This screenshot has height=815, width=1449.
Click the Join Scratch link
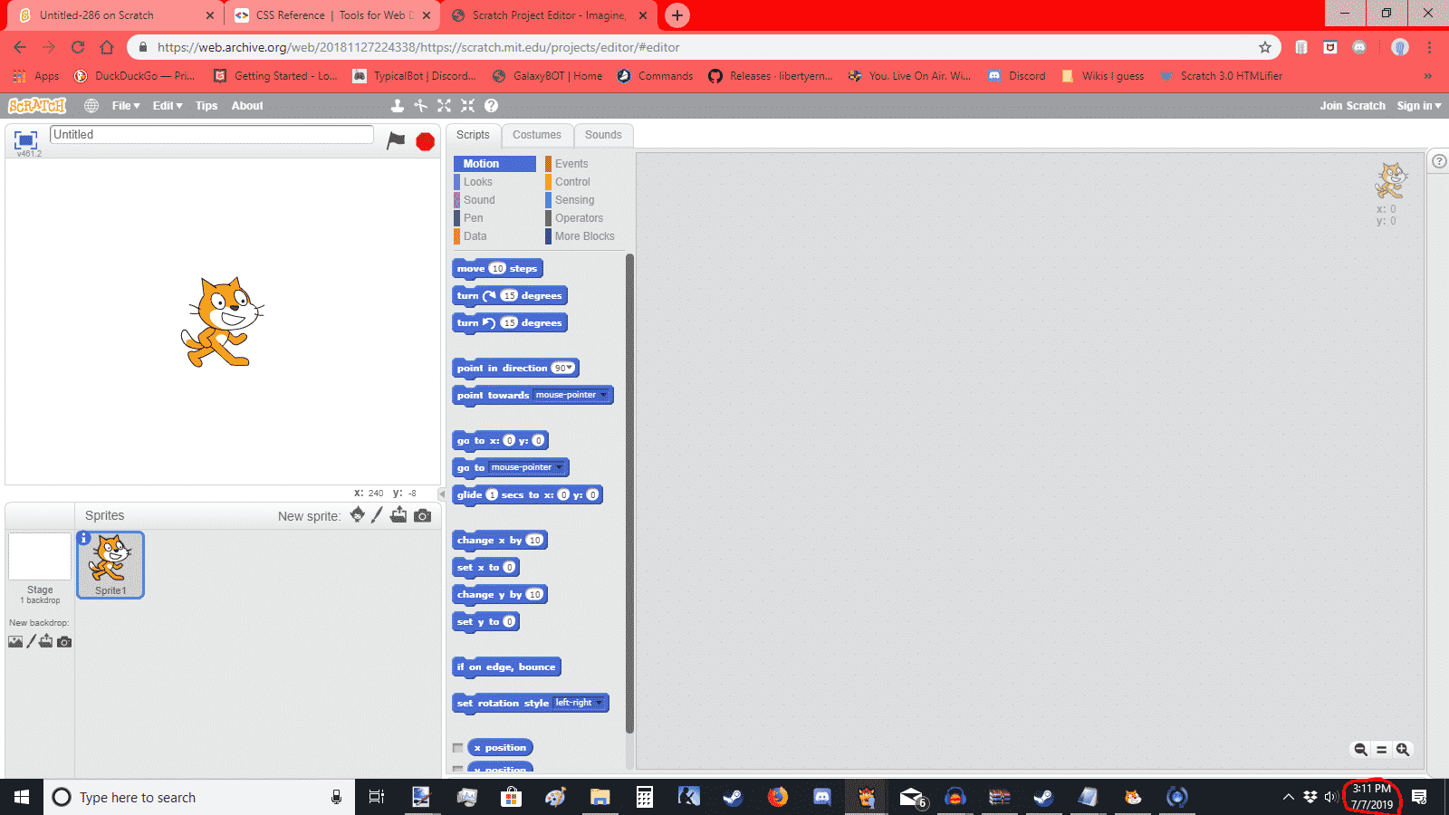1352,106
